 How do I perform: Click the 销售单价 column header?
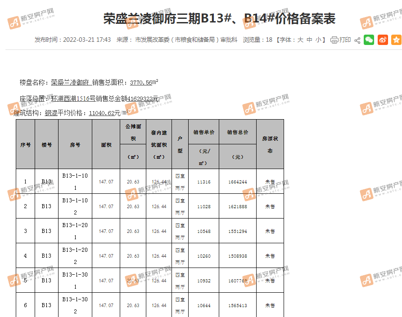click(204, 132)
